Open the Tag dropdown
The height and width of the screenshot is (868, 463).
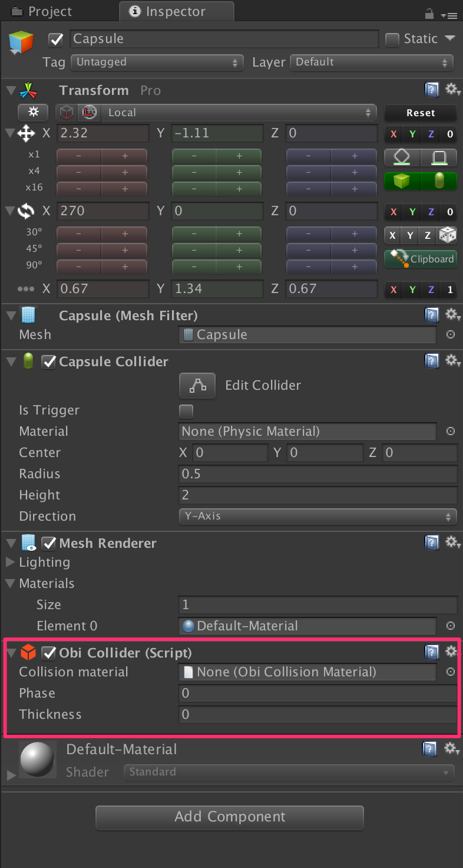157,62
